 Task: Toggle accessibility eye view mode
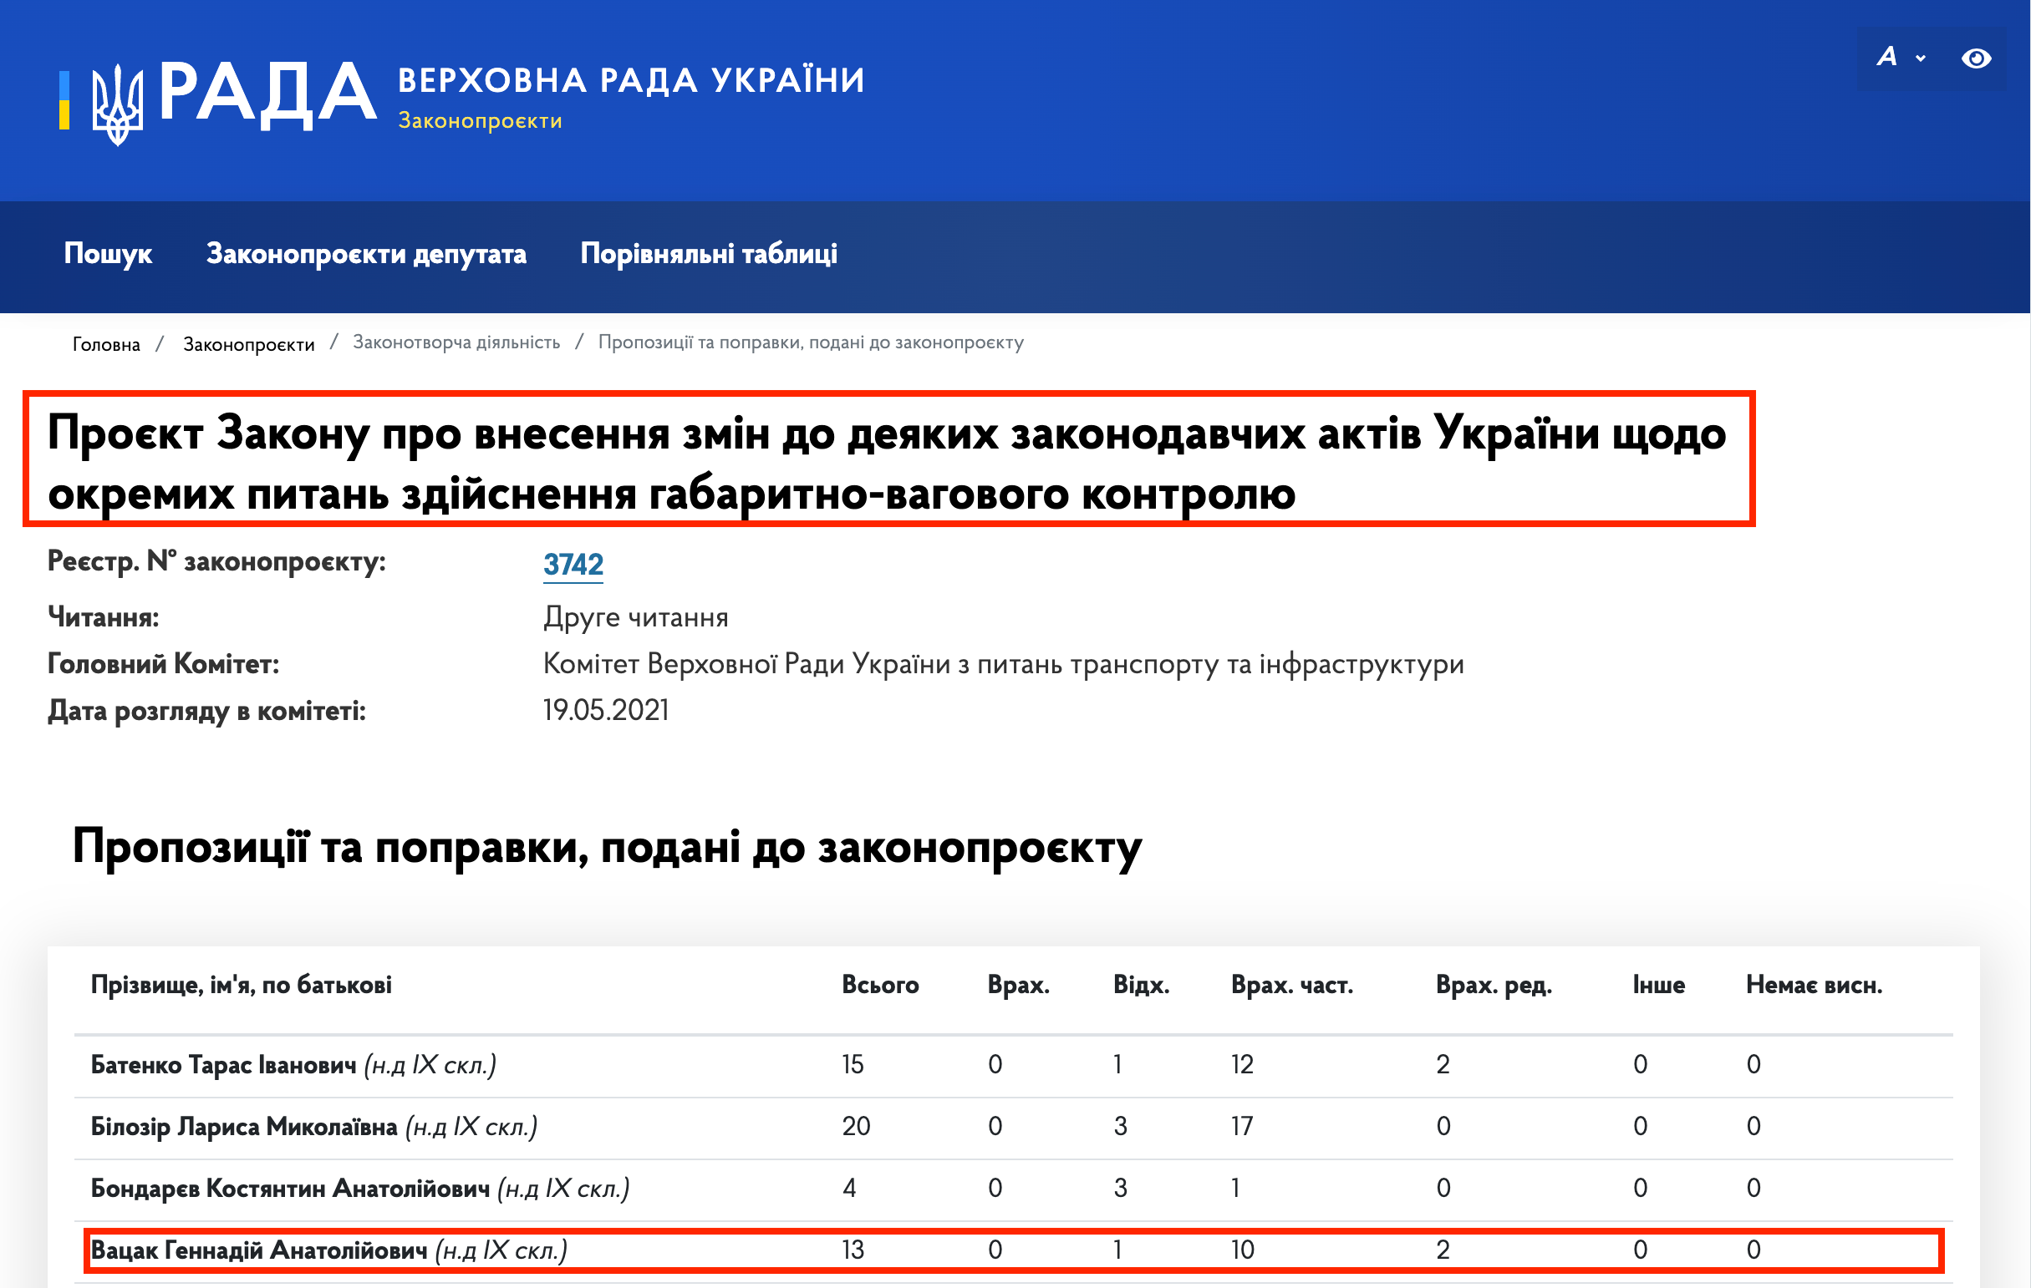coord(1976,58)
